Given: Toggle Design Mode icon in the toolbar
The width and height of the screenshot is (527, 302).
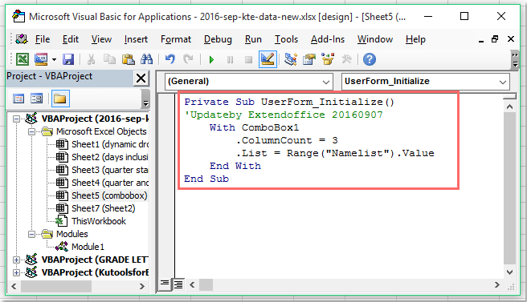Looking at the screenshot, I should 268,59.
